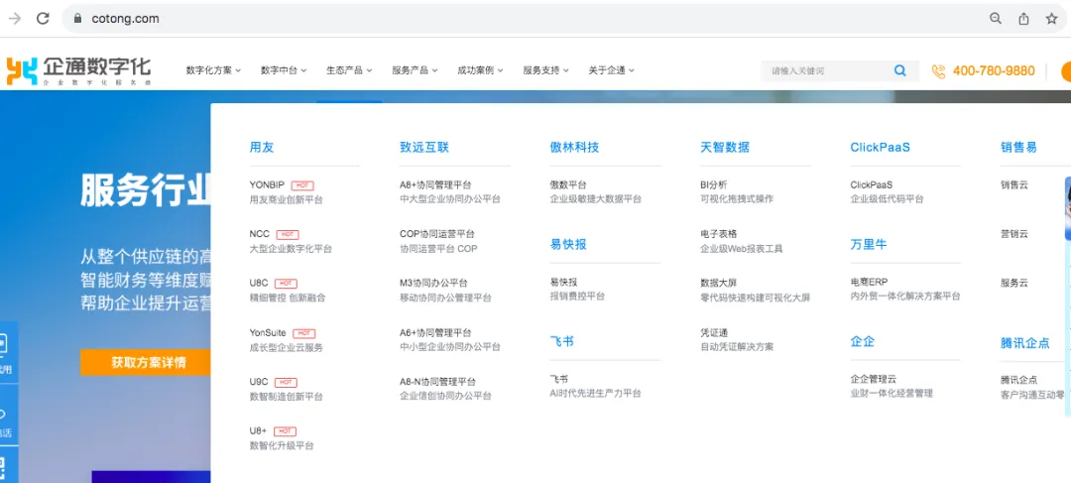The width and height of the screenshot is (1071, 483).
Task: Click the 企通数字化 site logo
Action: click(x=78, y=70)
